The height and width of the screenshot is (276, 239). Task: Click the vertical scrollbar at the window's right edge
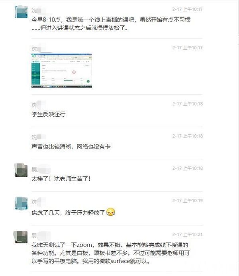pos(238,138)
